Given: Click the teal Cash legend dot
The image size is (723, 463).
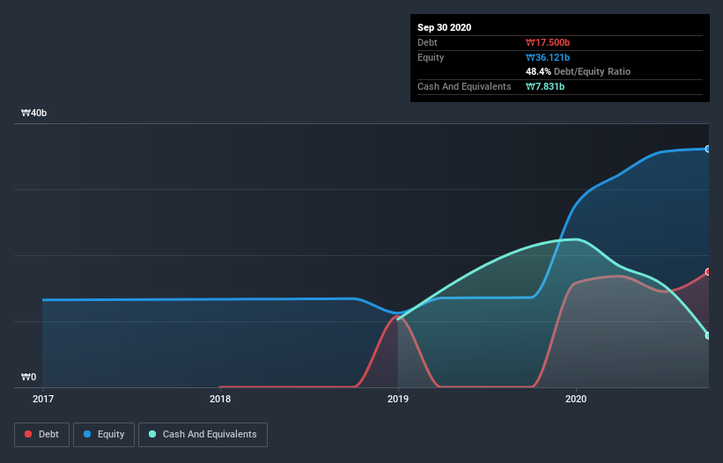Looking at the screenshot, I should click(152, 434).
